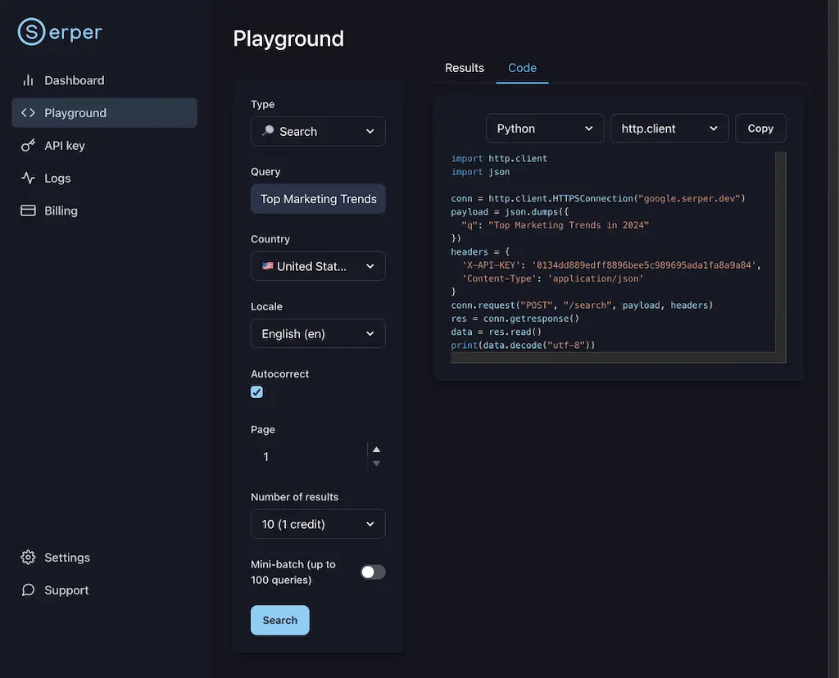
Task: Click the Query input field
Action: point(318,199)
